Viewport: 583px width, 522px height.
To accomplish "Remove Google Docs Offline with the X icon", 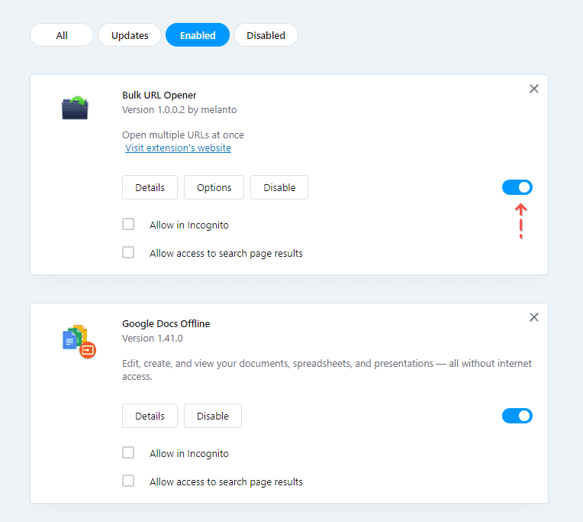I will coord(534,317).
